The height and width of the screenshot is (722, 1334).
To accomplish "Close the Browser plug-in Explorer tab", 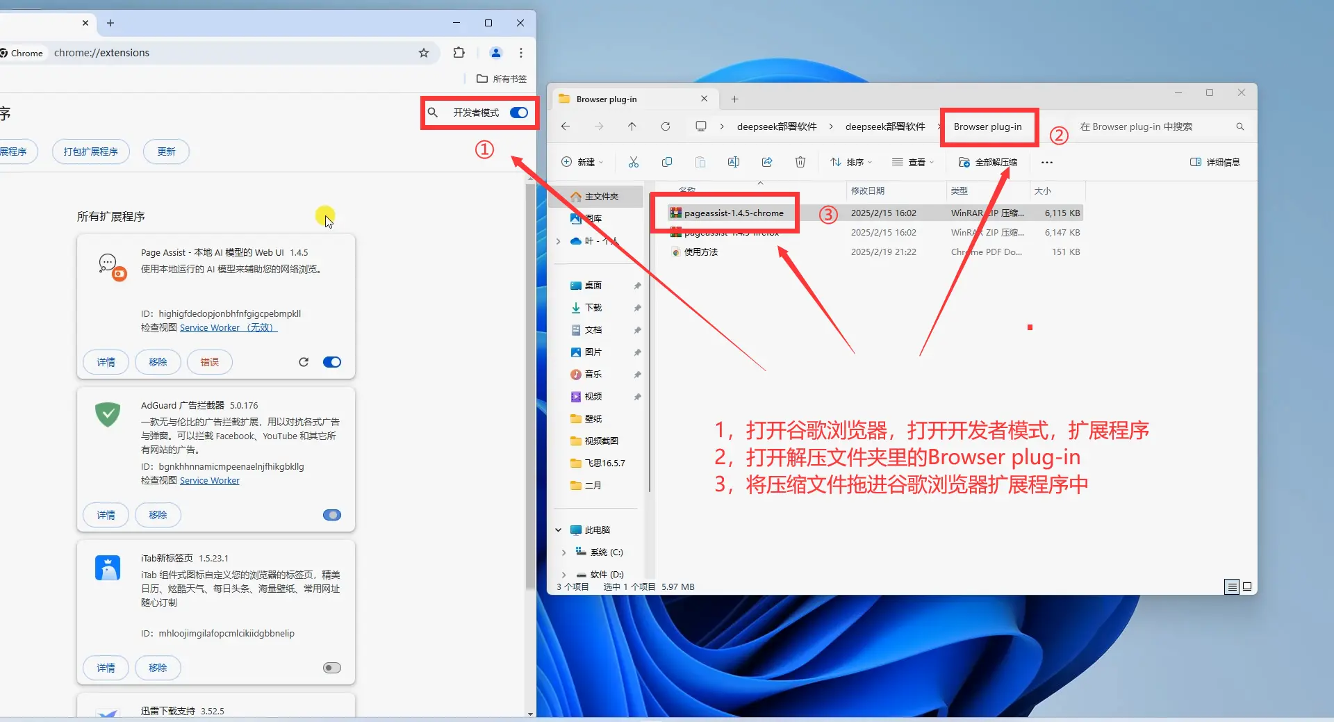I will pos(704,99).
